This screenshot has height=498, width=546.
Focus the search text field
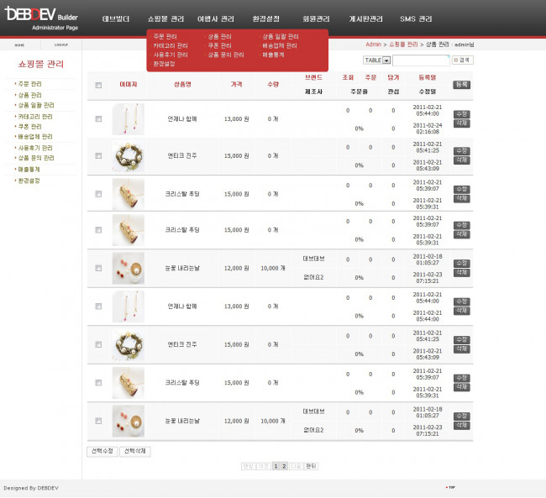click(x=421, y=60)
